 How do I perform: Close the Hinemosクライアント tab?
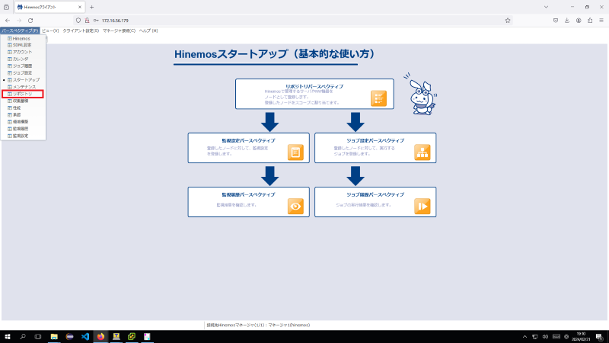[x=80, y=7]
